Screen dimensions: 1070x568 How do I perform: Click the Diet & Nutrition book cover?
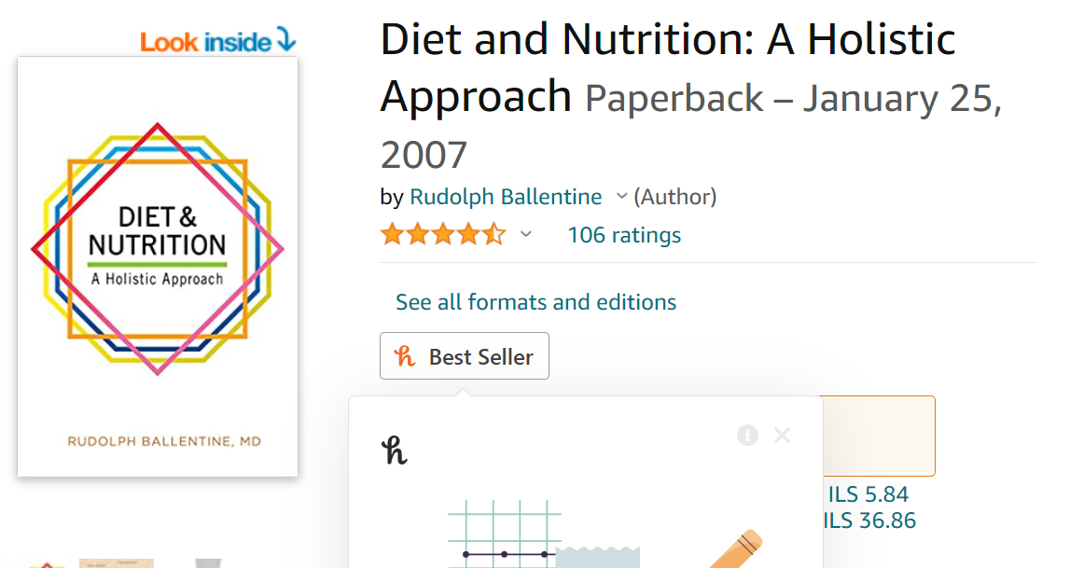click(x=158, y=266)
